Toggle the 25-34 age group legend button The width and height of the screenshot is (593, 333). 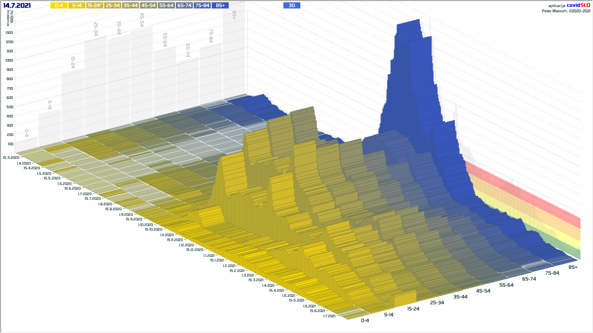(112, 6)
